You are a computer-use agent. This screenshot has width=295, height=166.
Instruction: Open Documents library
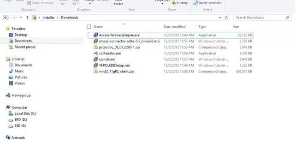[24, 65]
